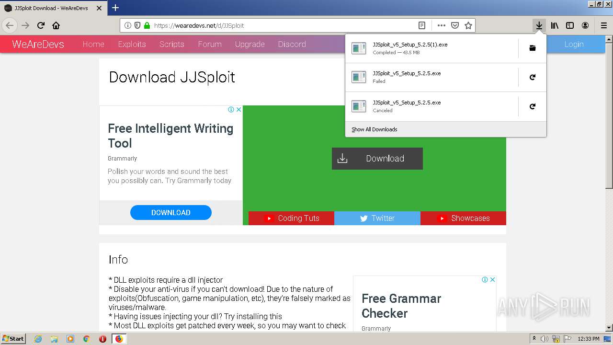This screenshot has width=613, height=345.
Task: Open the Free Grammar Checker ad heading
Action: pyautogui.click(x=401, y=306)
